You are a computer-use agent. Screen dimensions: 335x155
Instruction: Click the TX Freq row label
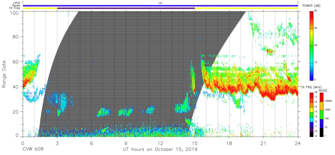point(14,8)
